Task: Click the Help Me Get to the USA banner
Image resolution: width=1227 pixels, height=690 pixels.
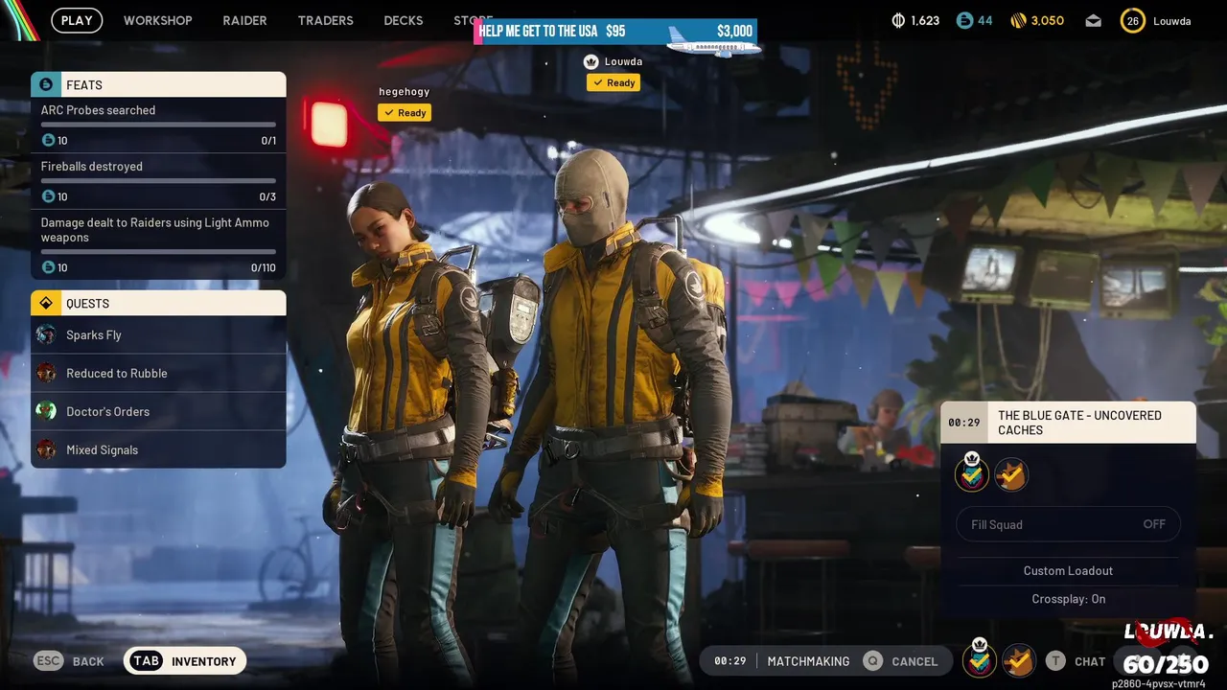Action: [616, 32]
